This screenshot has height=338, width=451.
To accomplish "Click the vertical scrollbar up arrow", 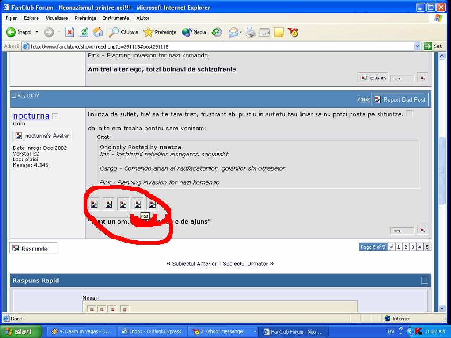I will (x=442, y=56).
